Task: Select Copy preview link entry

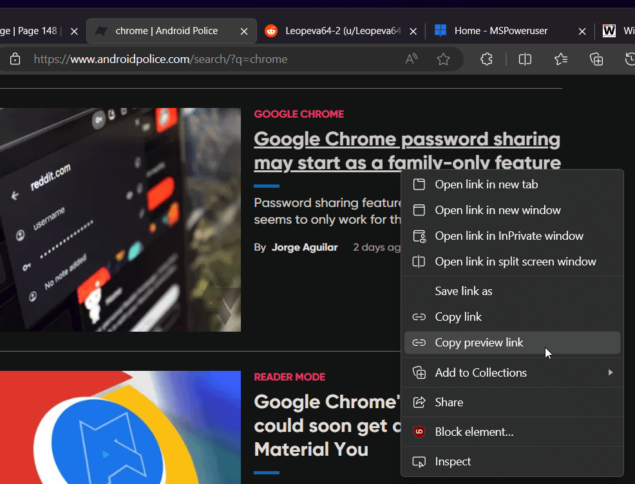Action: pos(512,343)
